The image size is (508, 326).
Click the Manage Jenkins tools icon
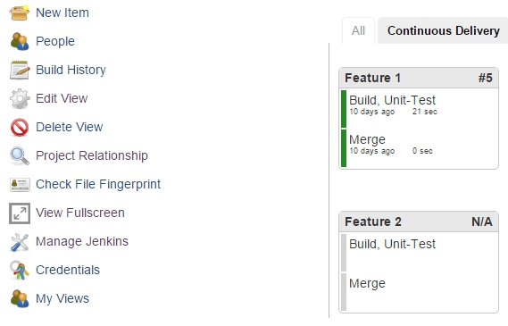click(x=20, y=242)
